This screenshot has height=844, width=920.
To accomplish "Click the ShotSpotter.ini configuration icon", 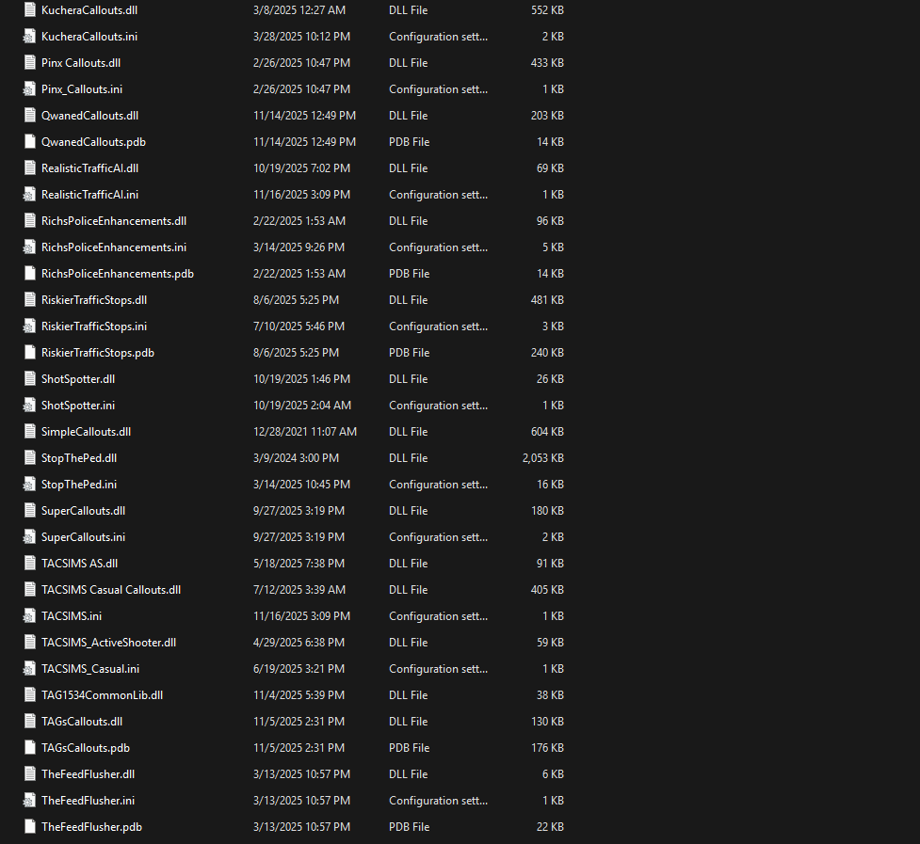I will coord(31,406).
